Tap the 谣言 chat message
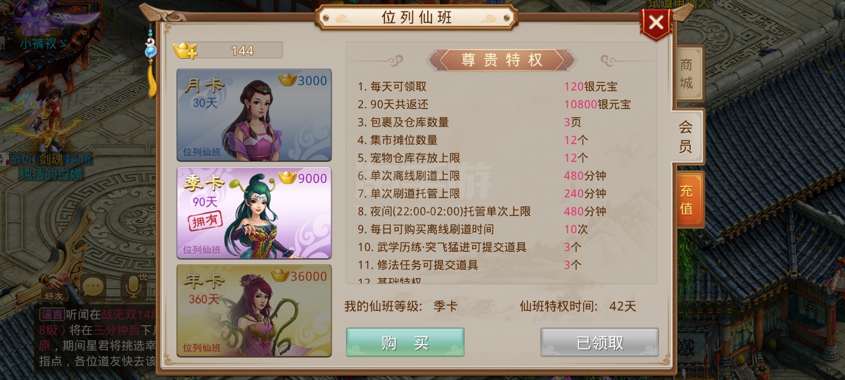 click(x=98, y=338)
